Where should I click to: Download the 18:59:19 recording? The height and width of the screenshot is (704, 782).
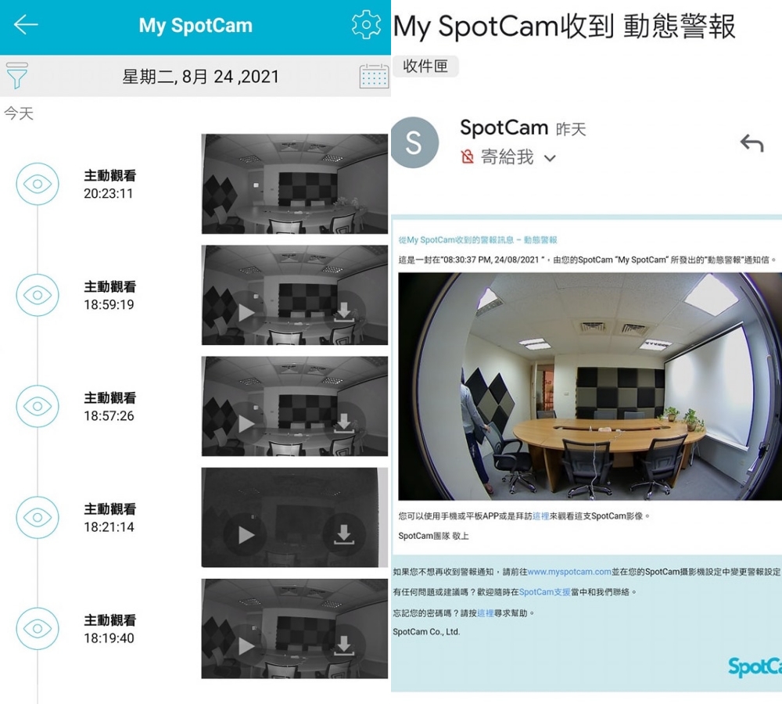[x=343, y=312]
